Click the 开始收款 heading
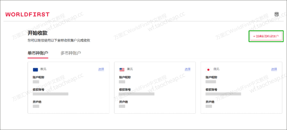 (x=37, y=33)
